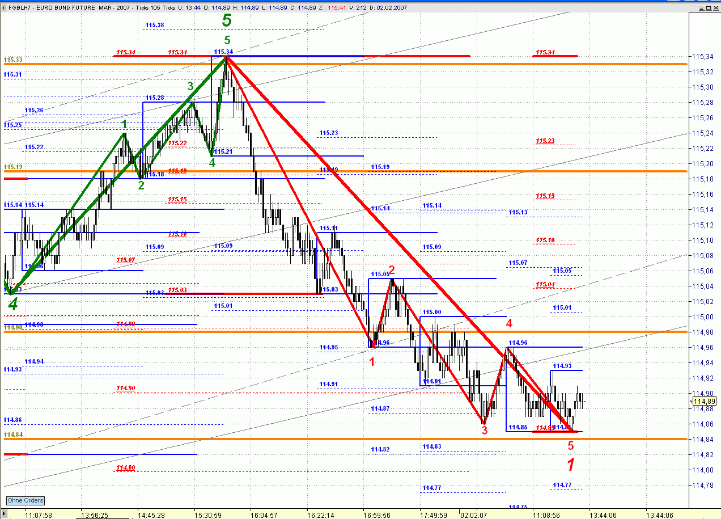Viewport: 721px width, 519px height.
Task: Click the blue 114.86 level label
Action: point(13,420)
